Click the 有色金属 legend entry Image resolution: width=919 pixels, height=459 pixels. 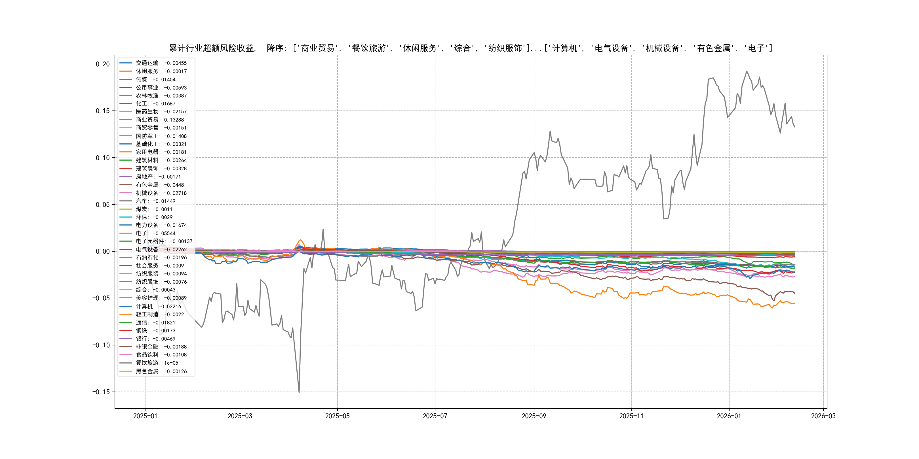[159, 185]
